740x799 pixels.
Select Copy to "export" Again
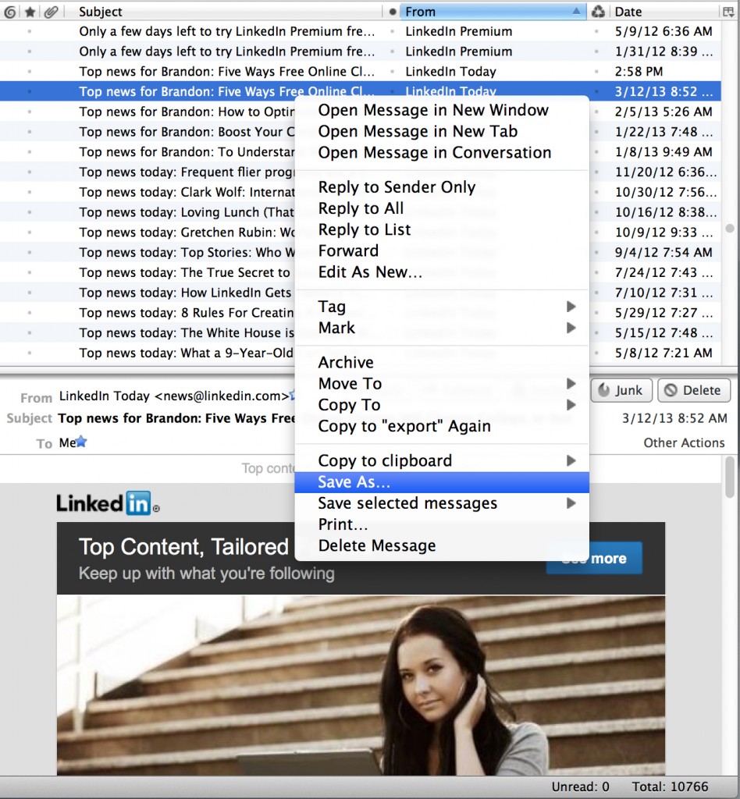(x=442, y=426)
